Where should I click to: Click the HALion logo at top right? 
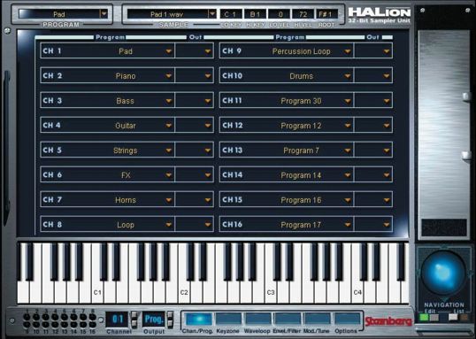coord(380,15)
